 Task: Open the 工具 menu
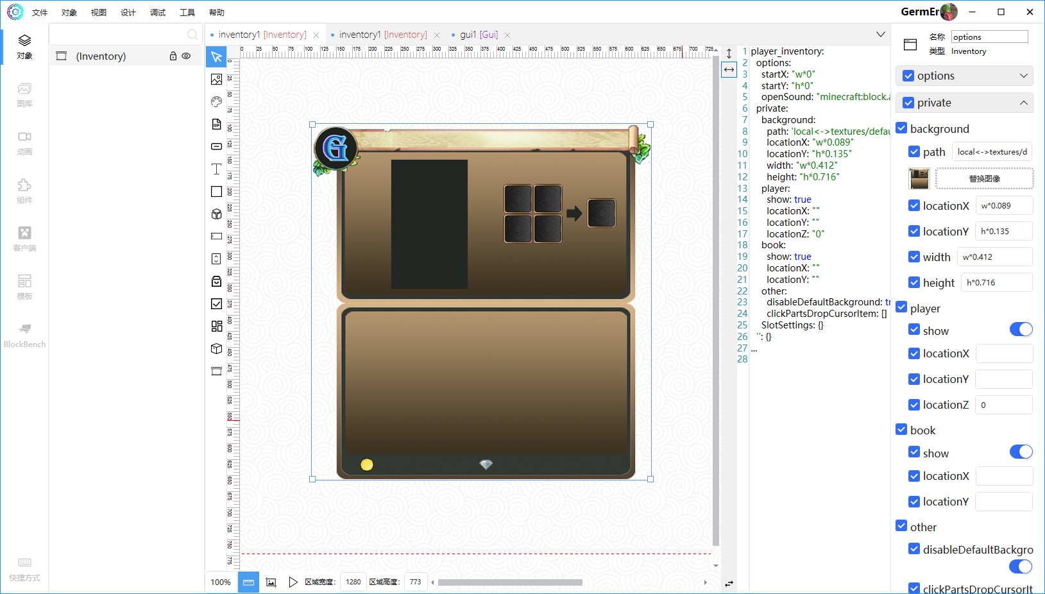pos(187,12)
